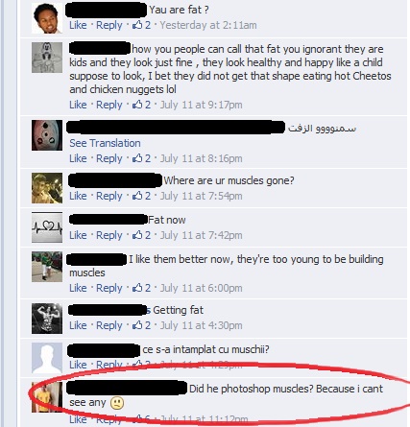Open timestamp 'July 11 at 7:42pm'
The width and height of the screenshot is (410, 427).
pyautogui.click(x=201, y=235)
